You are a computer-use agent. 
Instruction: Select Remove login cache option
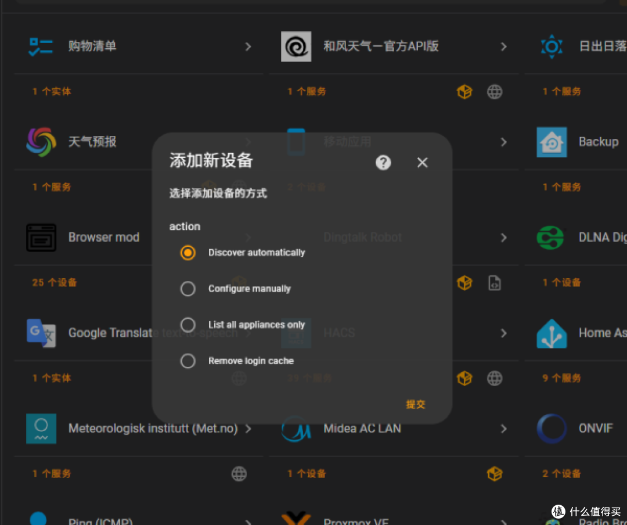point(188,361)
